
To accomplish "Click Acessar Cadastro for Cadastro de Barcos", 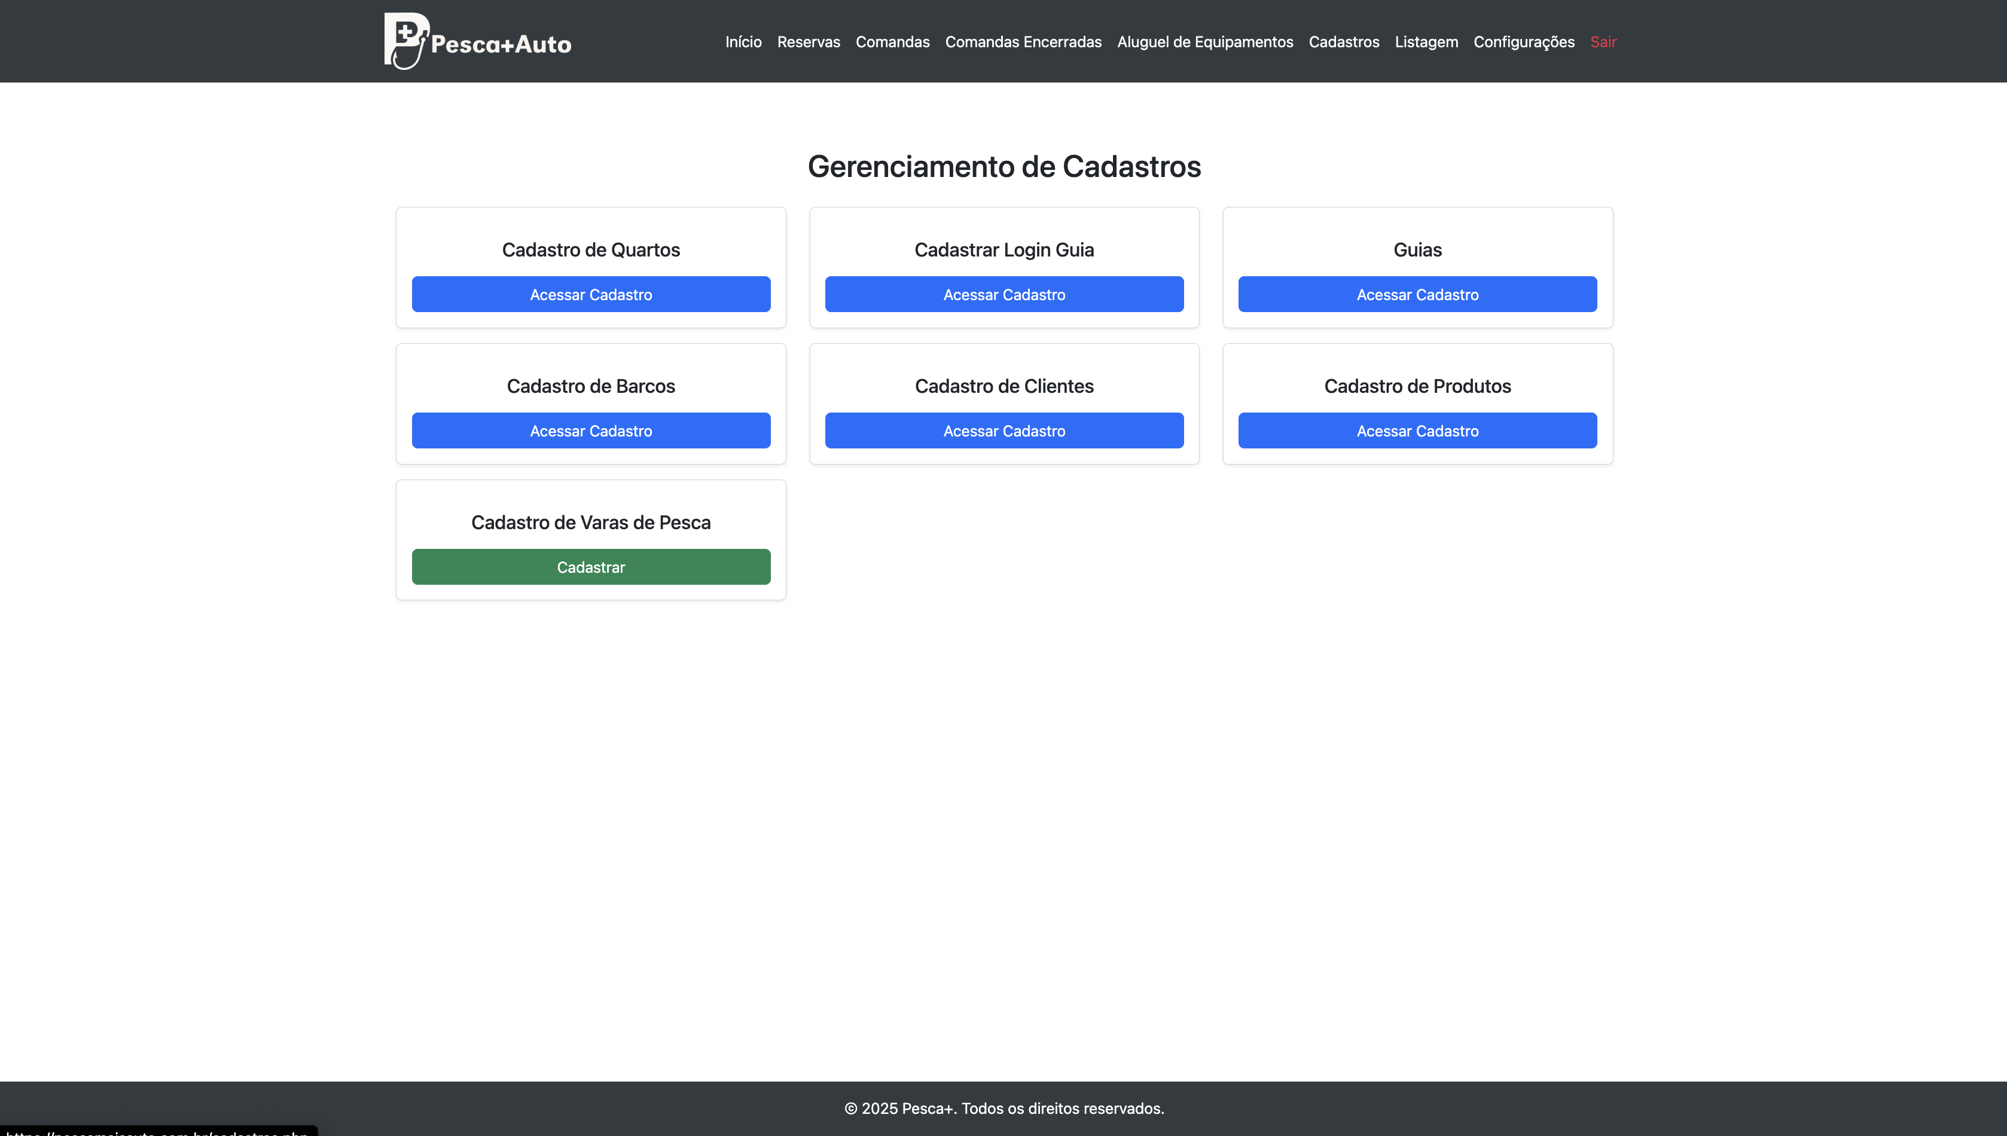I will point(591,430).
